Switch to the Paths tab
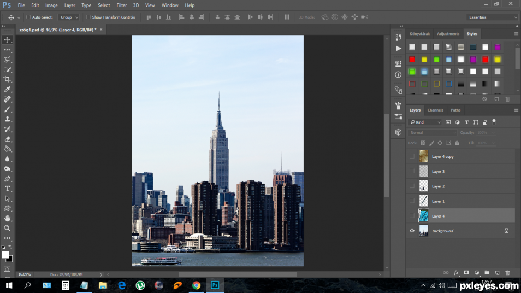521x293 pixels. click(455, 110)
